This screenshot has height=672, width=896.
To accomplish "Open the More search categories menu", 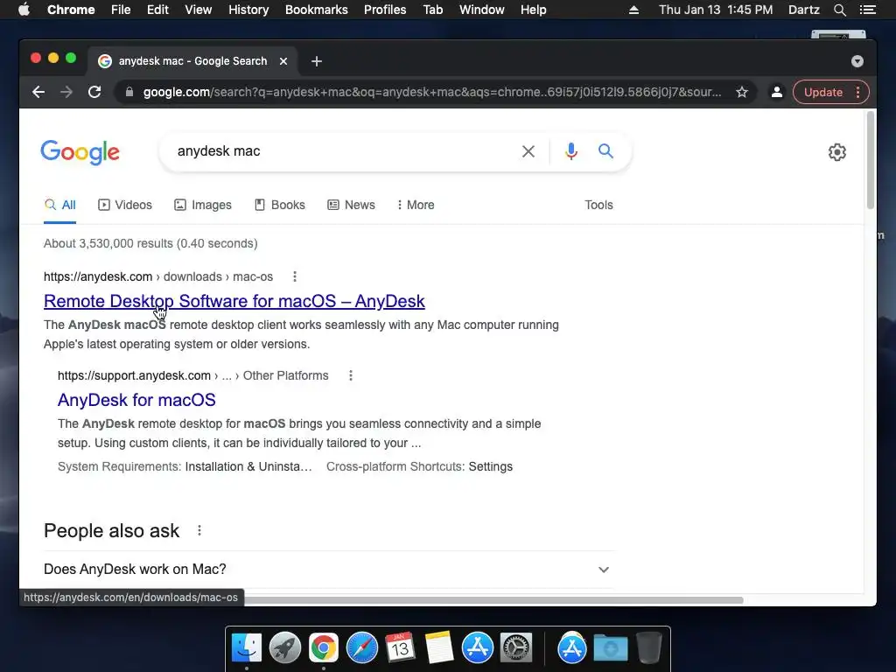I will coord(416,205).
